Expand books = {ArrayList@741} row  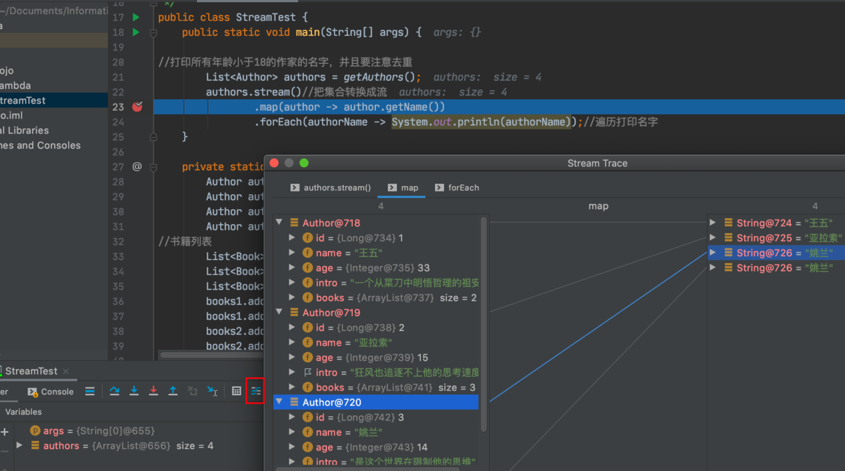tap(292, 386)
